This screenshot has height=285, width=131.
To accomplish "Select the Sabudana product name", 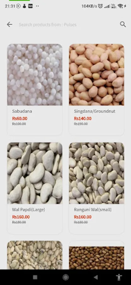I will (22, 111).
